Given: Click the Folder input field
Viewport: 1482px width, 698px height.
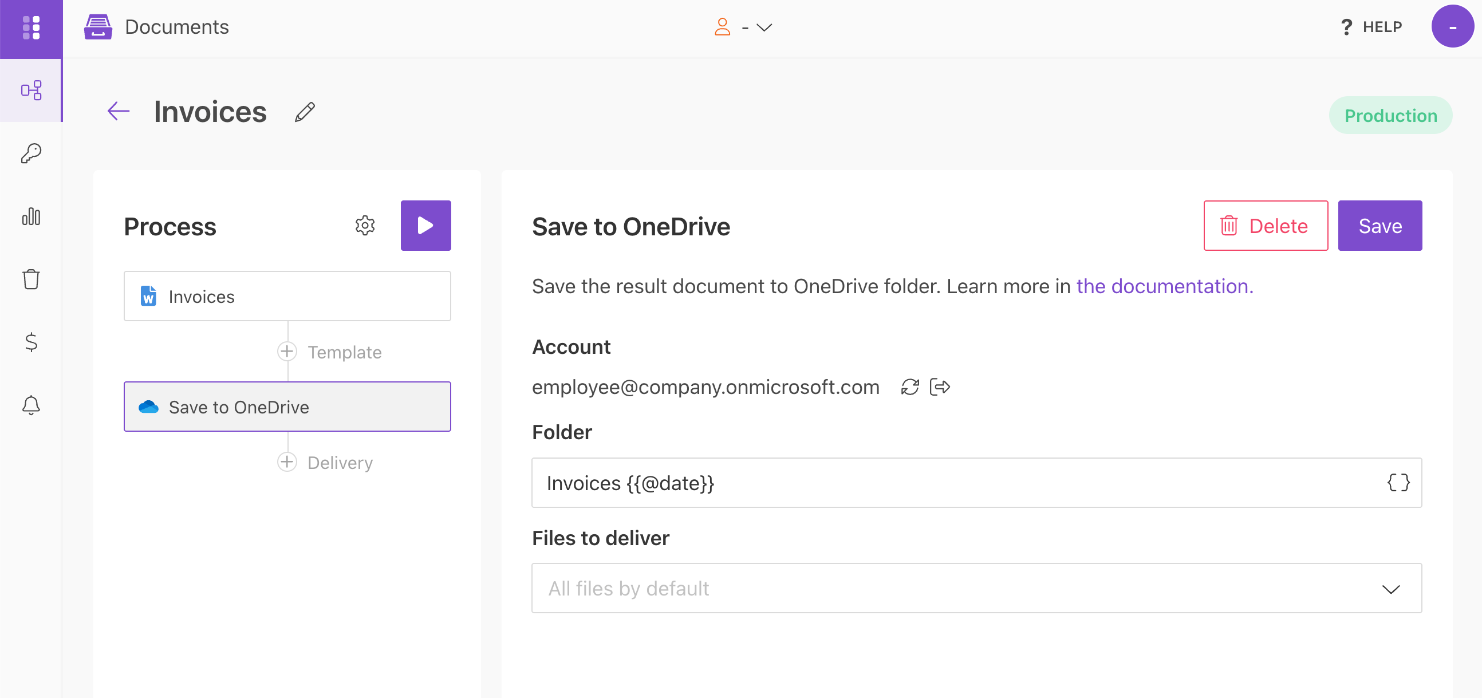Looking at the screenshot, I should click(977, 483).
